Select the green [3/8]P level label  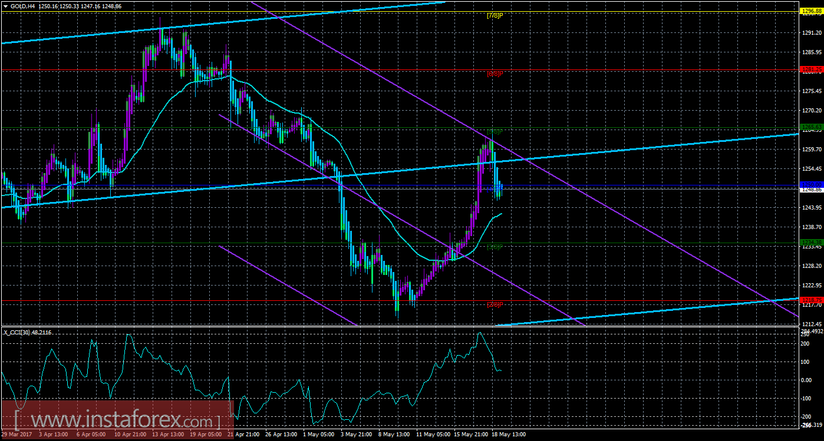coord(495,247)
